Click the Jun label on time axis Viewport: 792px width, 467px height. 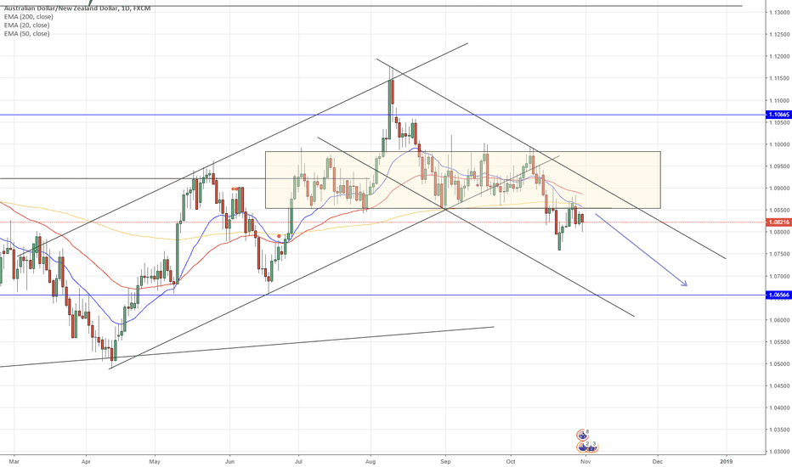click(229, 461)
